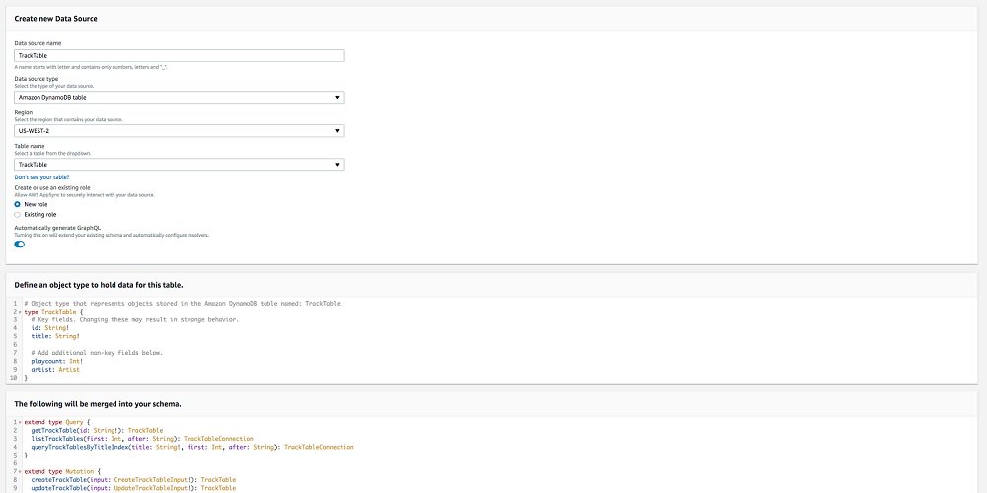Click the getTrackTable query line
The image size is (987, 493).
pyautogui.click(x=97, y=430)
